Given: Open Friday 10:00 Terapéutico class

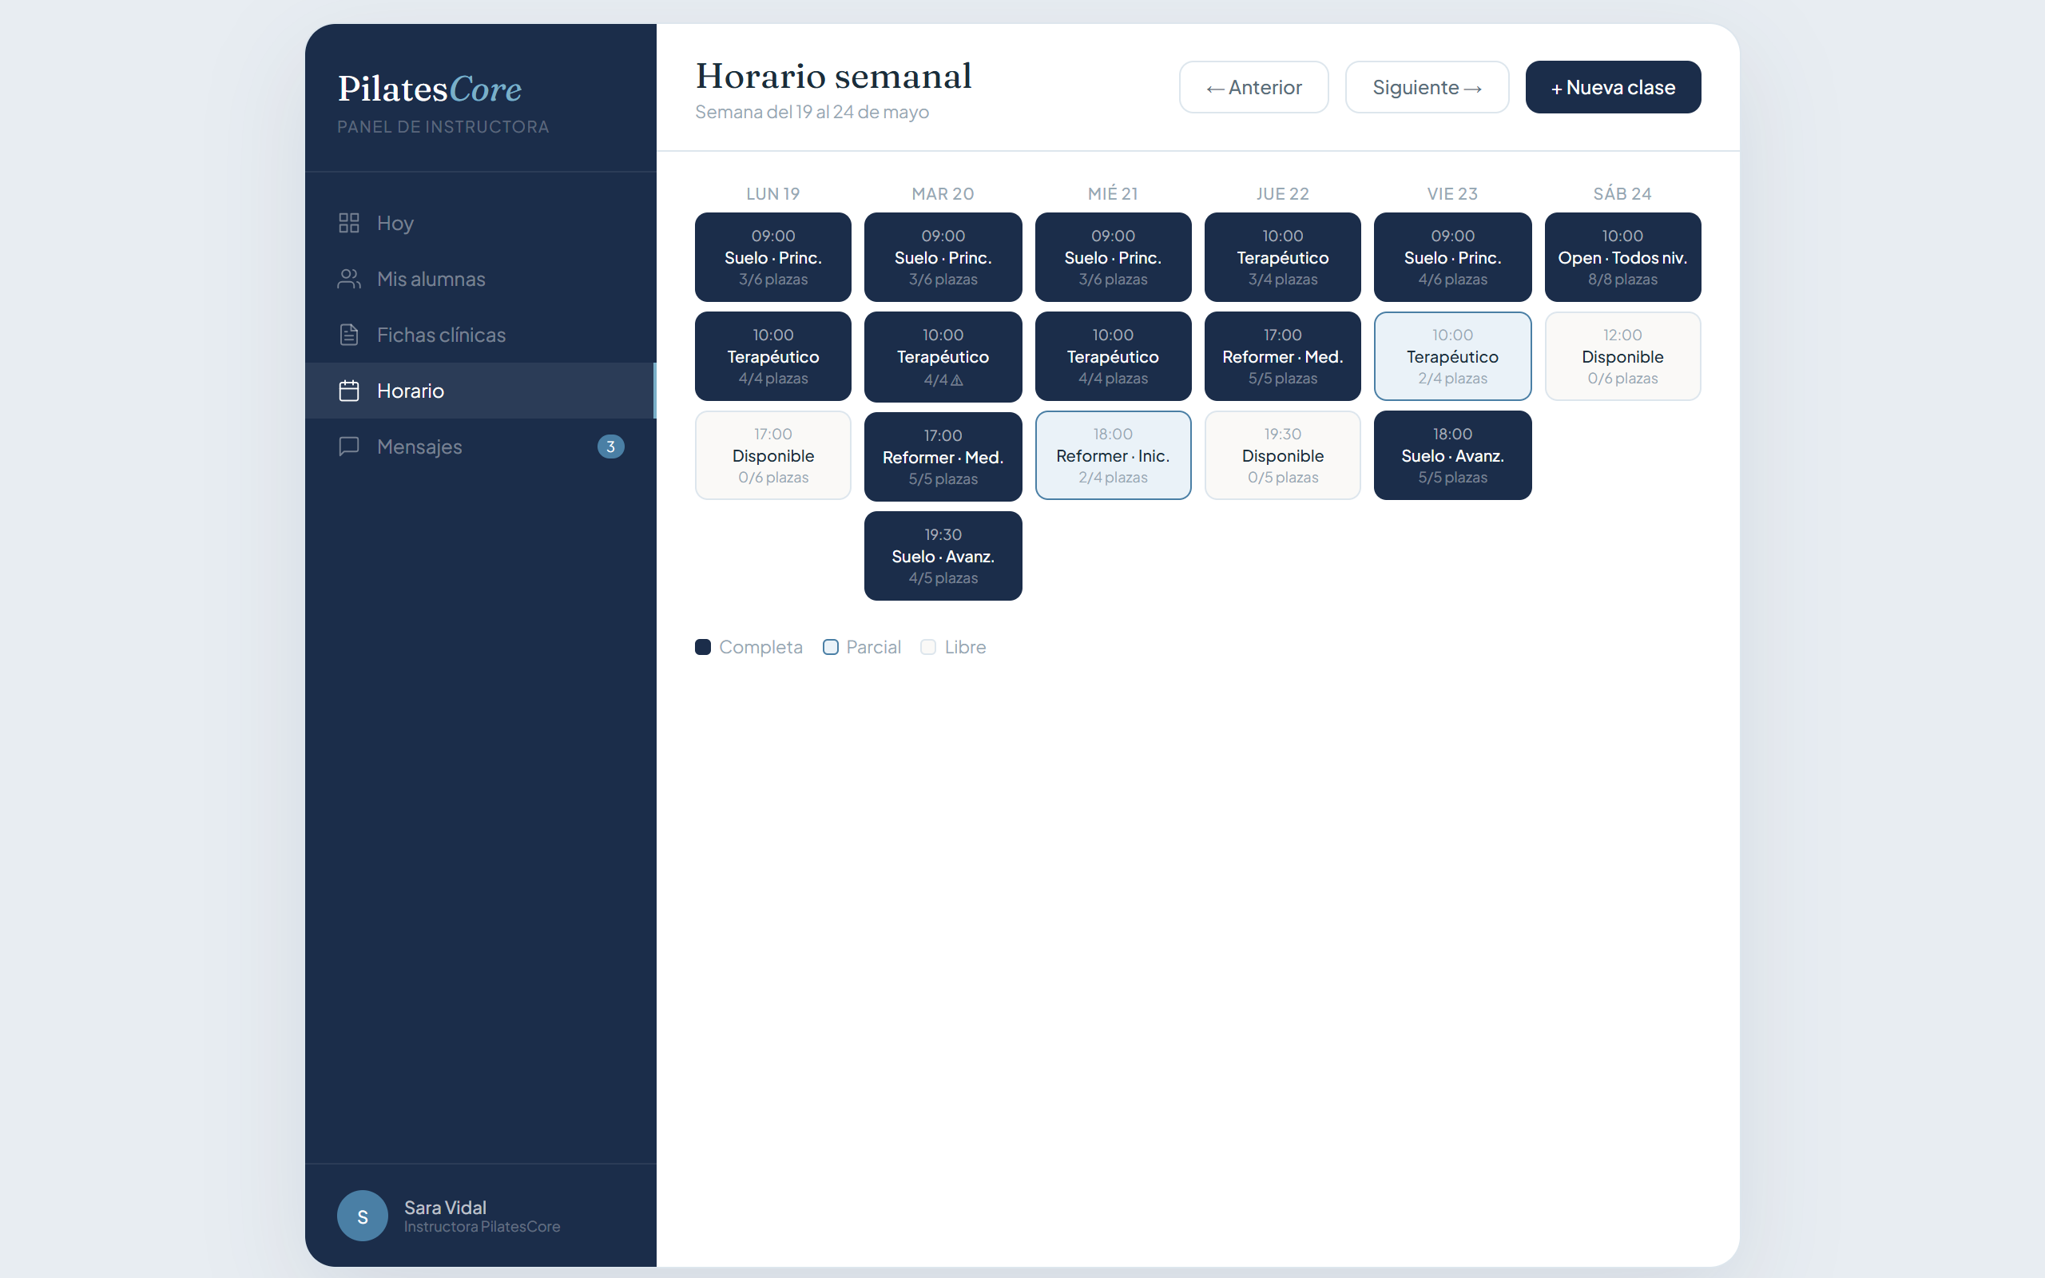Looking at the screenshot, I should coord(1452,356).
